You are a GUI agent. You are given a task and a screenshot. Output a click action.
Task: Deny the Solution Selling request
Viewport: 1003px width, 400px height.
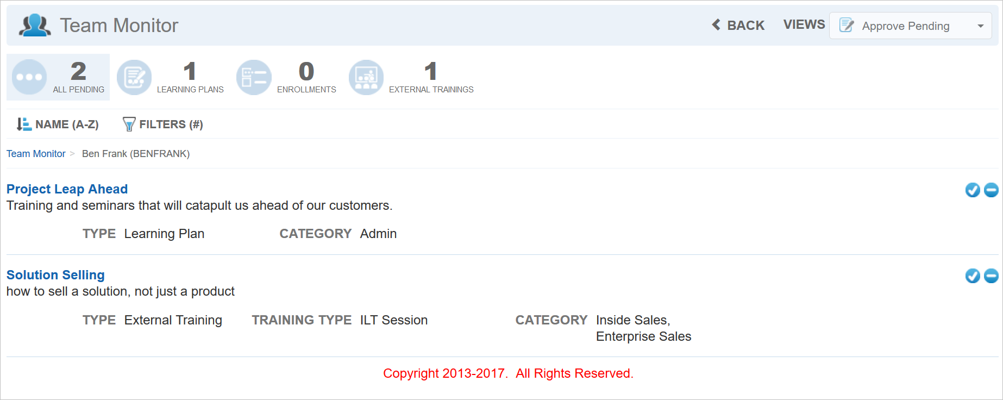pos(991,276)
